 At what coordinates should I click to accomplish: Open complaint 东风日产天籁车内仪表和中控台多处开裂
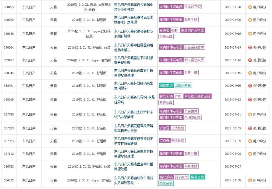tap(133, 7)
